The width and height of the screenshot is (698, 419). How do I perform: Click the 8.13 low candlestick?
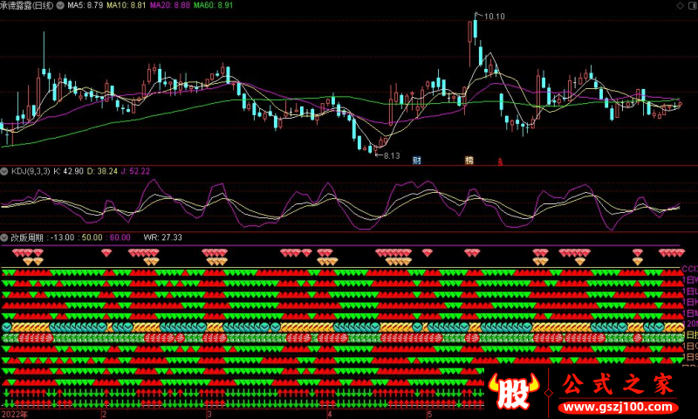(x=375, y=148)
